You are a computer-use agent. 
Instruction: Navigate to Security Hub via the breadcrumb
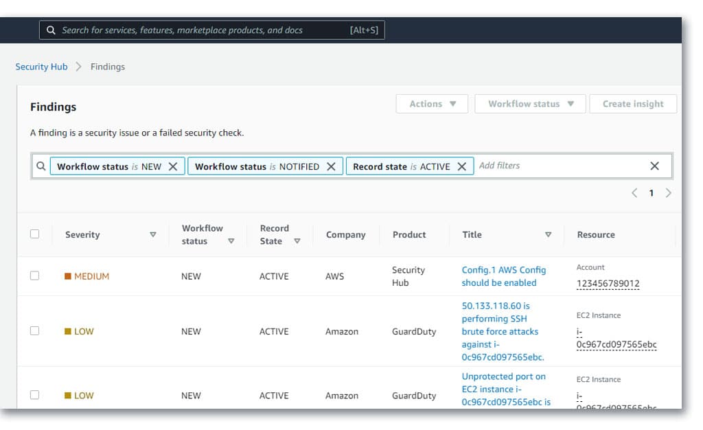[x=41, y=67]
